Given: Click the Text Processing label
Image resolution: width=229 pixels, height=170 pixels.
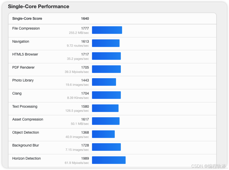Looking at the screenshot, I should [25, 106].
